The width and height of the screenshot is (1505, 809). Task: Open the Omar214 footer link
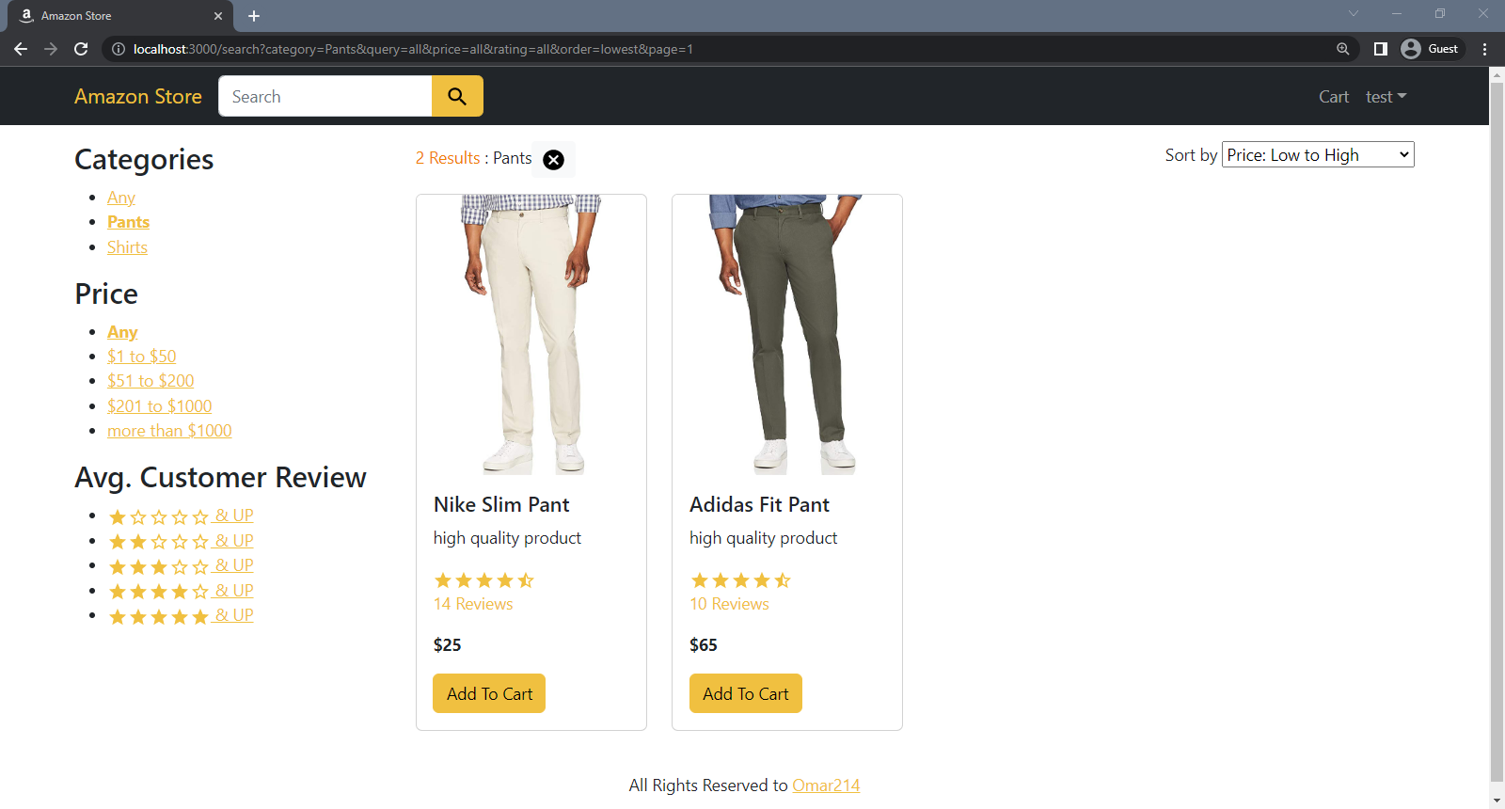[x=826, y=785]
